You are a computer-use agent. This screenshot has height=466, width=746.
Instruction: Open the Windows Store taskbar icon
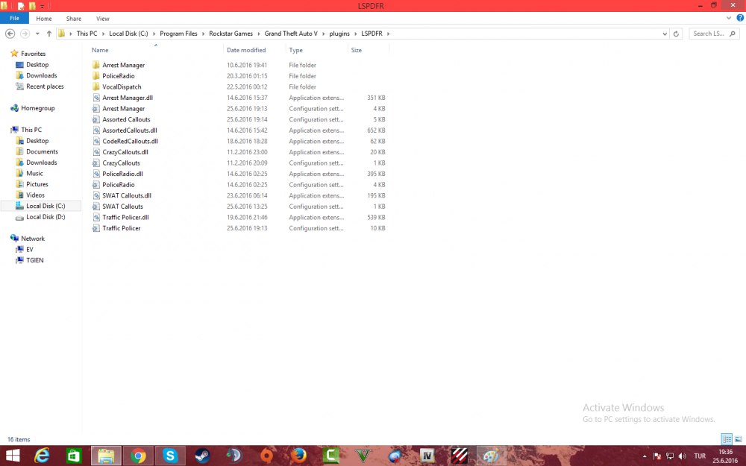pyautogui.click(x=73, y=456)
